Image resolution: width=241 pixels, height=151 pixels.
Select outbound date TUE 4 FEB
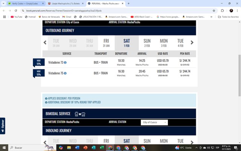(180, 43)
